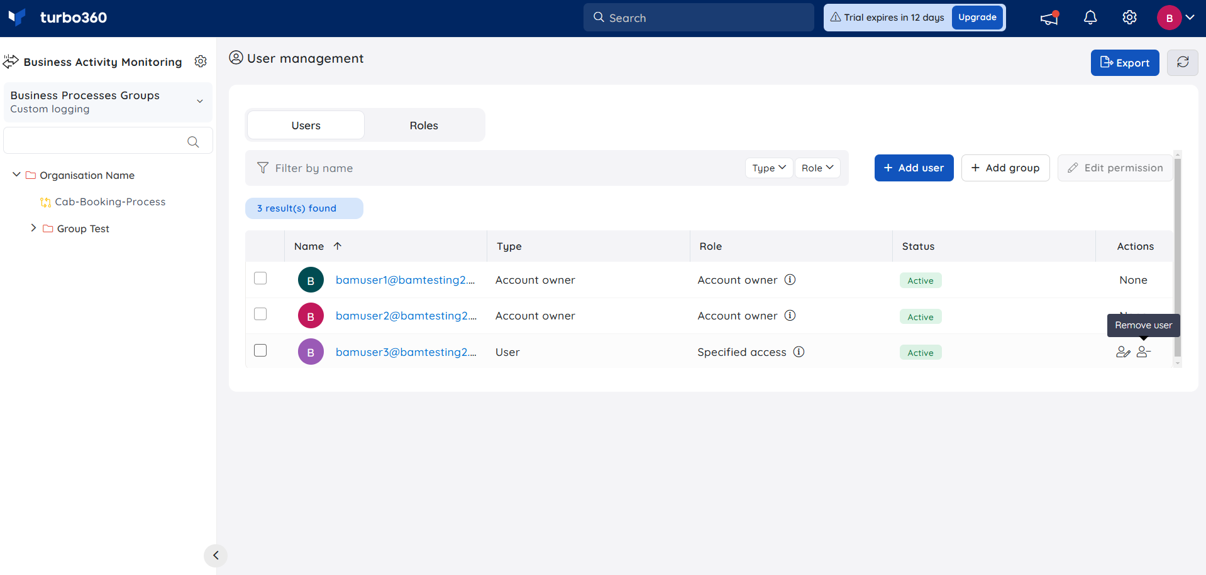Click info icon for Specified access role
Viewport: 1206px width, 575px height.
[x=799, y=352]
